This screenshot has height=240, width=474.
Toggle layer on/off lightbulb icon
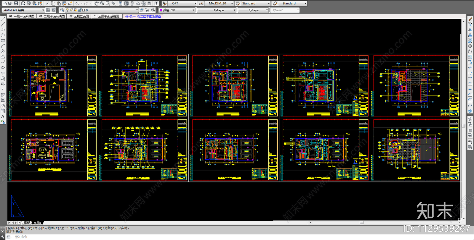click(x=68, y=10)
